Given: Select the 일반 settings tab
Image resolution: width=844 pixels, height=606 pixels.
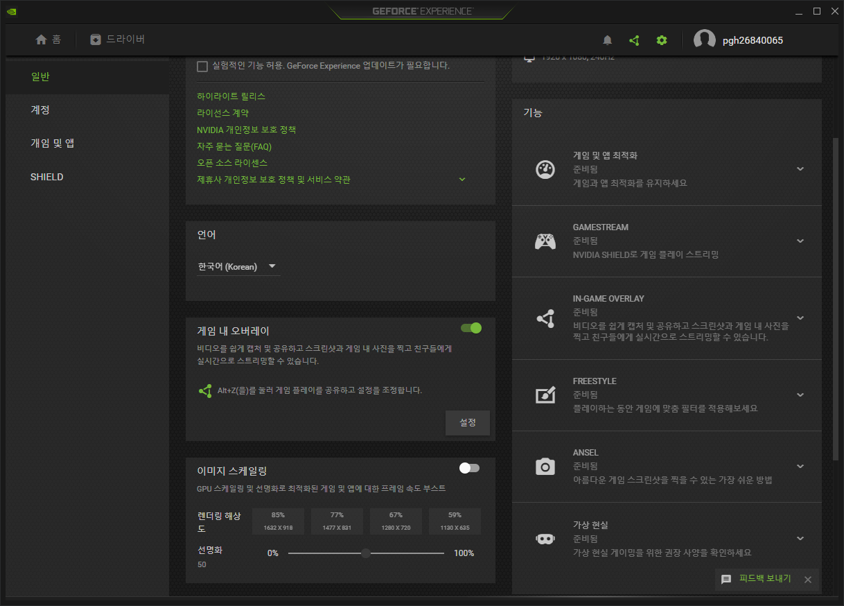Looking at the screenshot, I should (87, 77).
